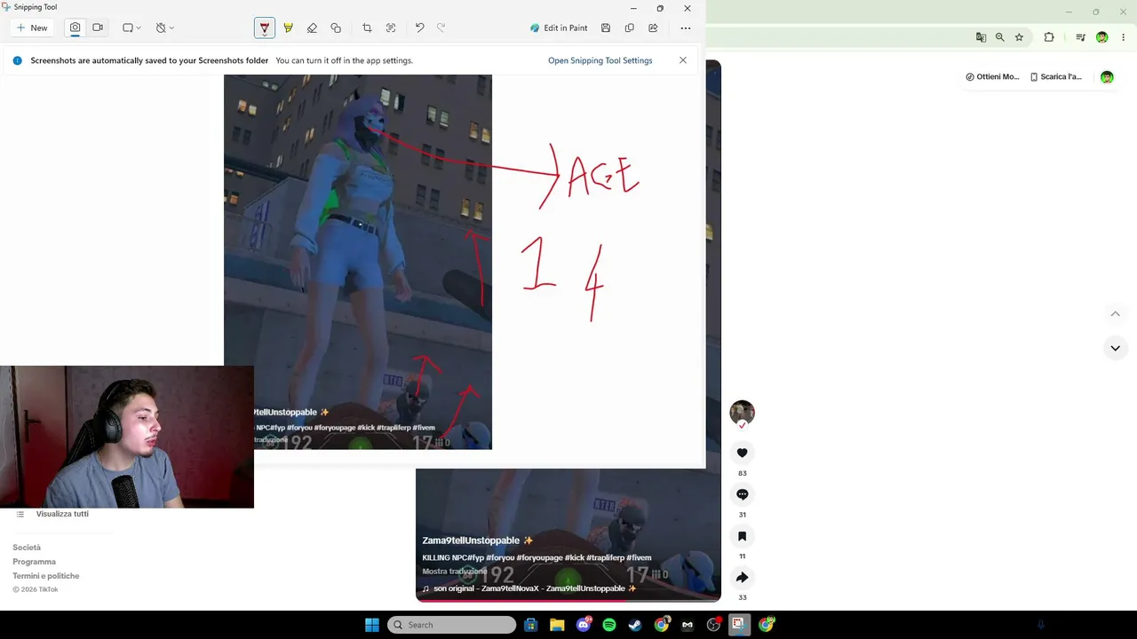
Task: Open Zama9tellUnstoppable profile from video caption
Action: tap(471, 540)
